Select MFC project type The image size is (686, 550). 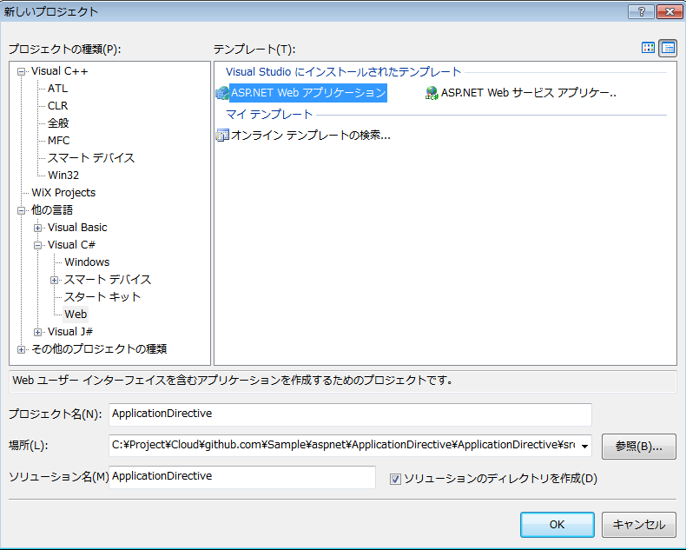[59, 141]
